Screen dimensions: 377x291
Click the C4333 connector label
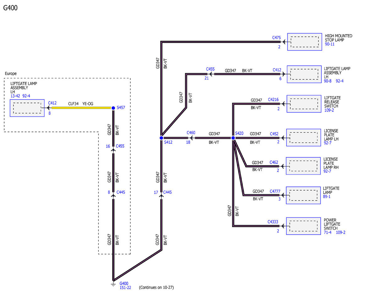tap(273, 222)
